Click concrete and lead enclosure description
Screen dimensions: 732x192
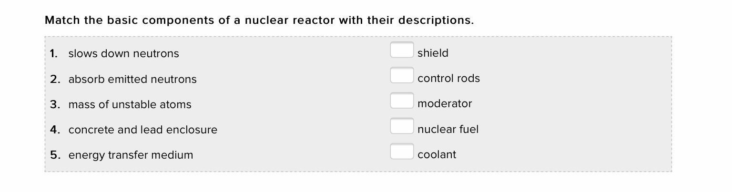(x=143, y=130)
